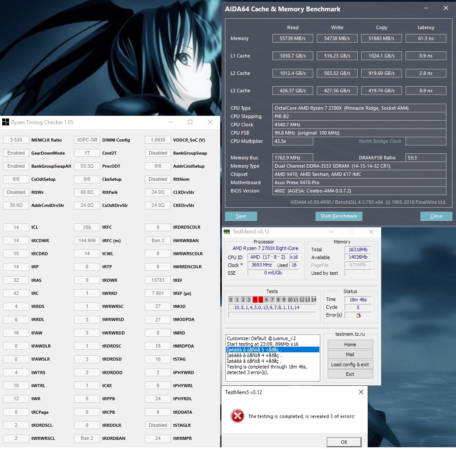Open Home link in TestMem5

click(350, 344)
